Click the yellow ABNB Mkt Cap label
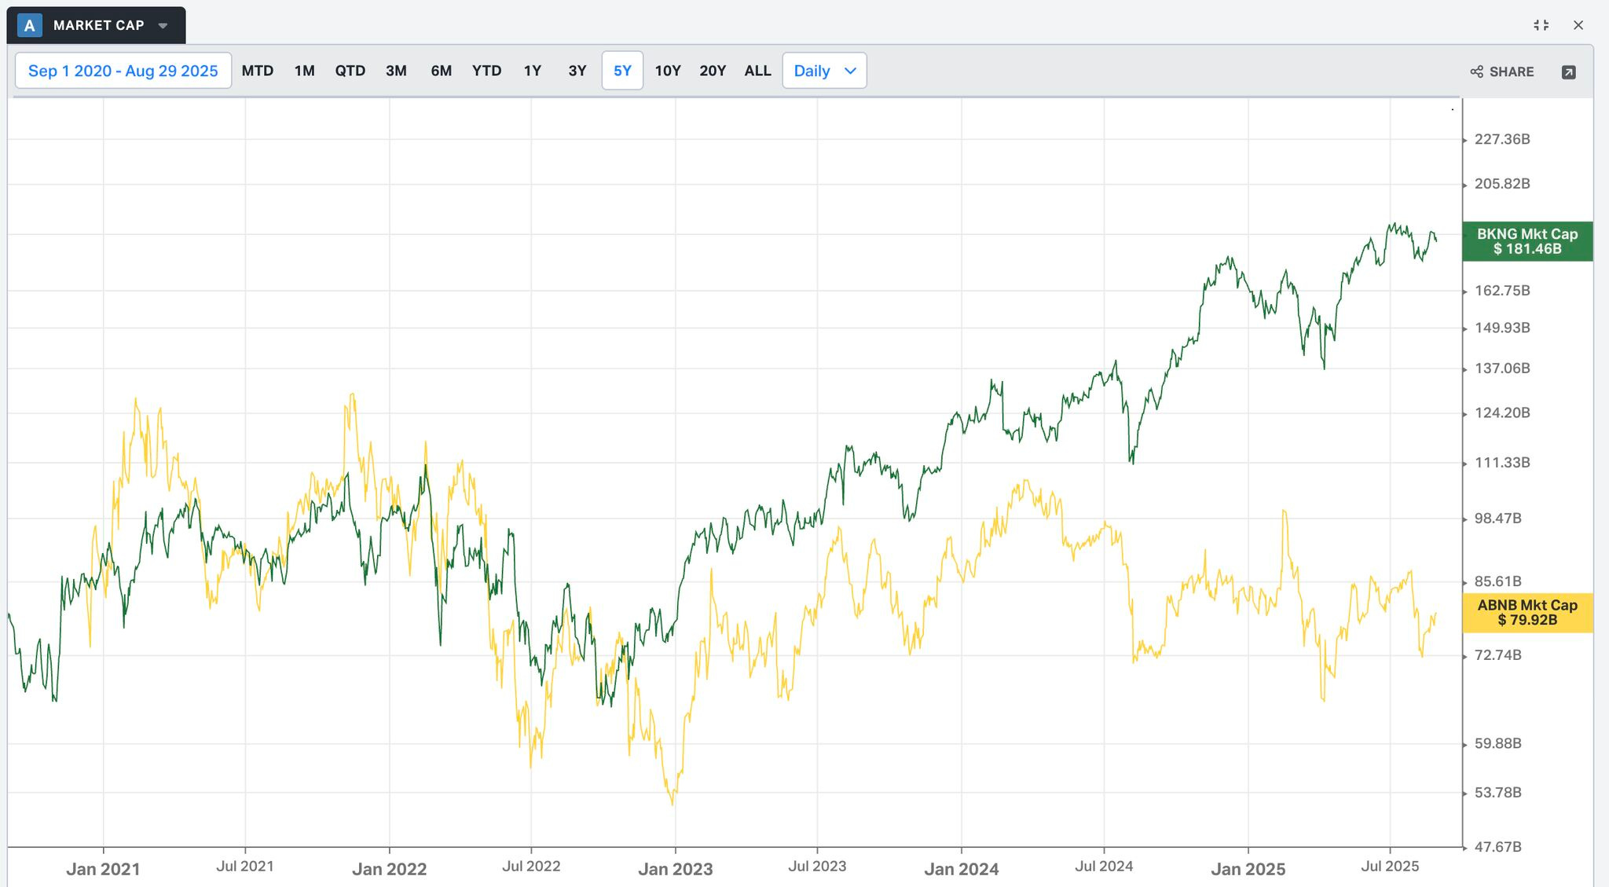This screenshot has height=887, width=1609. pyautogui.click(x=1527, y=613)
